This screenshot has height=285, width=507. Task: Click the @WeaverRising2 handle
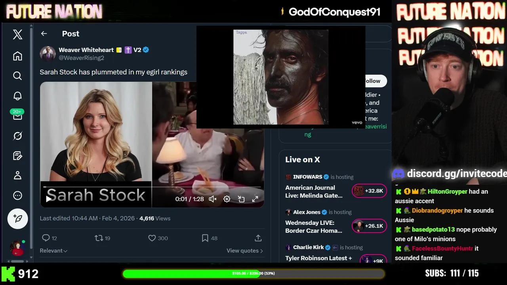[81, 58]
